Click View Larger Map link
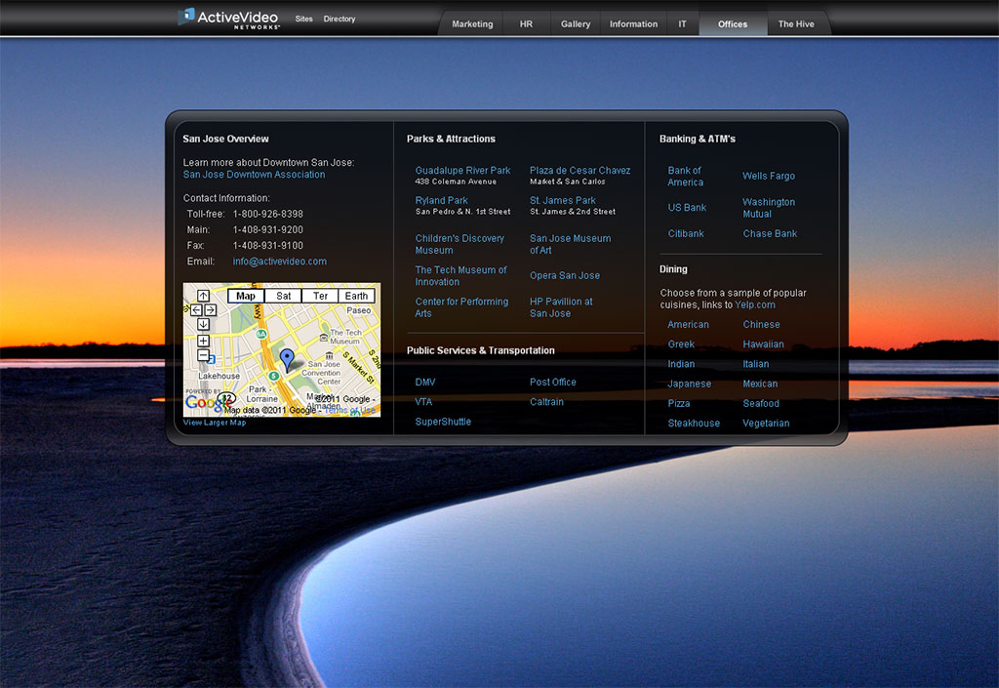 click(x=214, y=423)
